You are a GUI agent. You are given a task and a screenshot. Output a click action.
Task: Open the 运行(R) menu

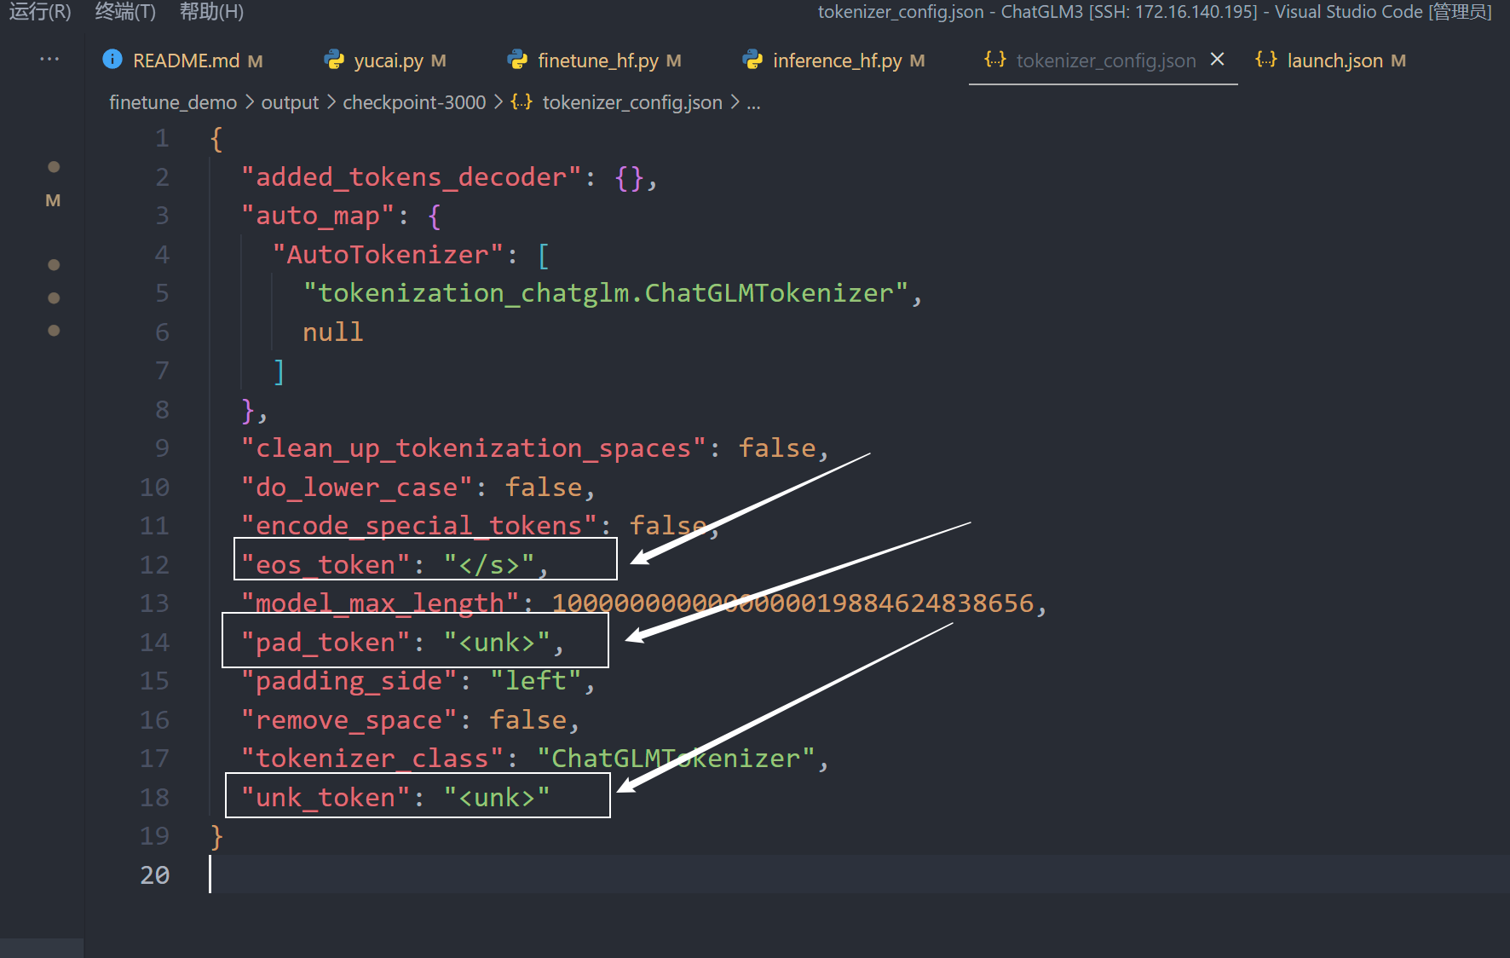[40, 12]
